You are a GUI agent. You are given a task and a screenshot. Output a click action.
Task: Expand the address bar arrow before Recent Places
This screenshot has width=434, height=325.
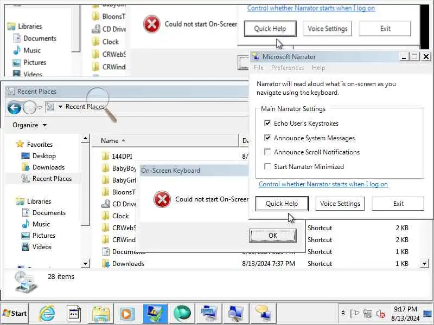60,107
